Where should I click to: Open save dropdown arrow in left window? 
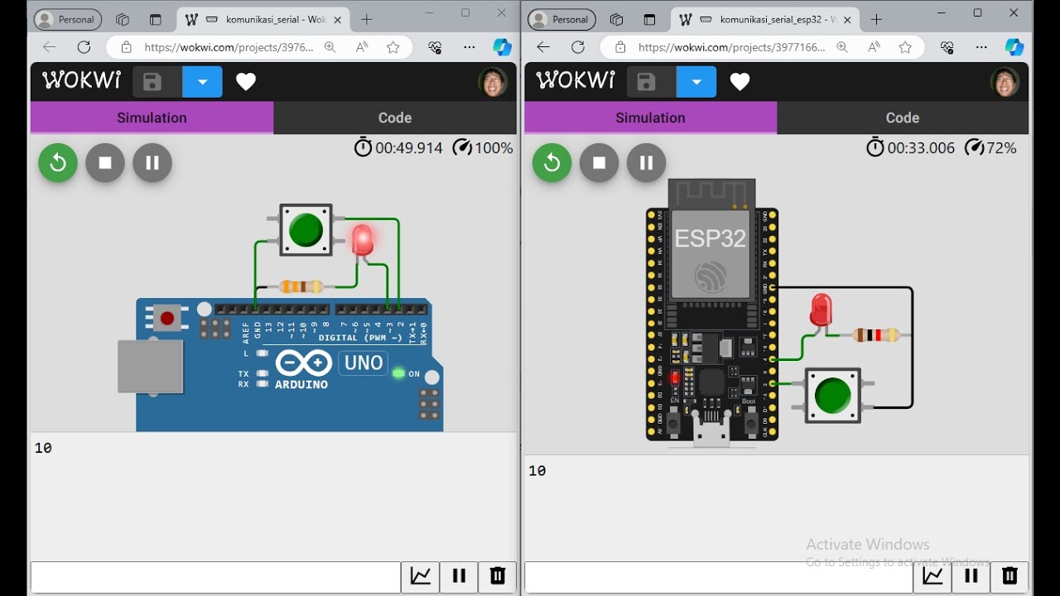[203, 82]
